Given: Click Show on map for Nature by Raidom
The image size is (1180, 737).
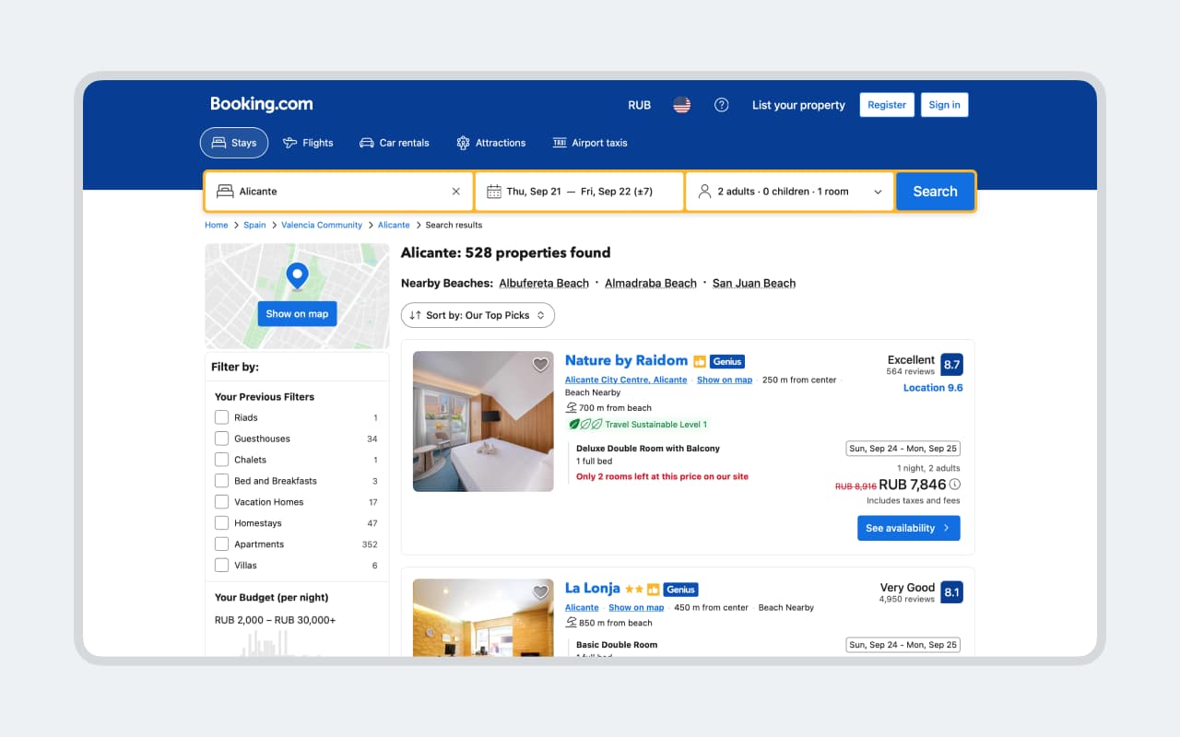Looking at the screenshot, I should 725,380.
